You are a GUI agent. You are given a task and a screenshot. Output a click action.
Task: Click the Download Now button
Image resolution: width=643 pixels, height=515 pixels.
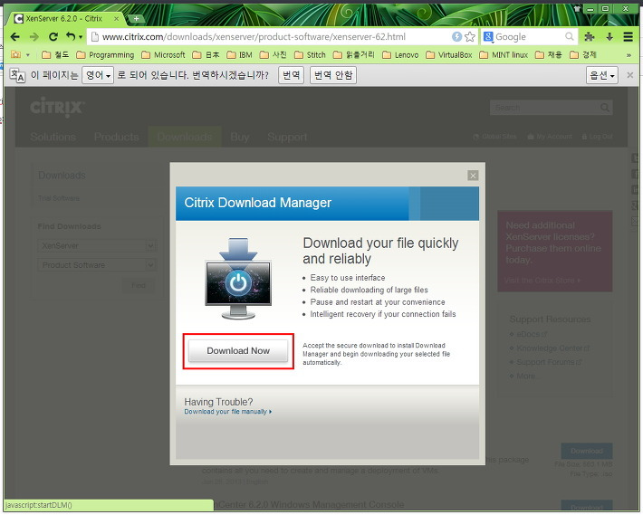click(x=238, y=350)
